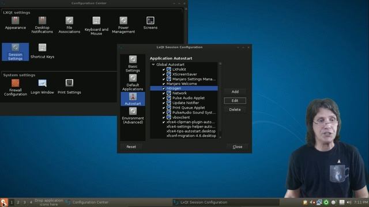Click the Add autostart button
The width and height of the screenshot is (369, 207).
pos(235,92)
